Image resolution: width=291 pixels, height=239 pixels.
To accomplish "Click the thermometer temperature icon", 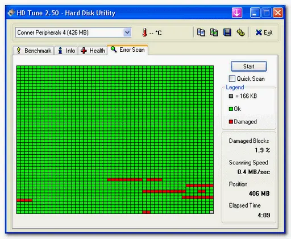I will pos(144,32).
